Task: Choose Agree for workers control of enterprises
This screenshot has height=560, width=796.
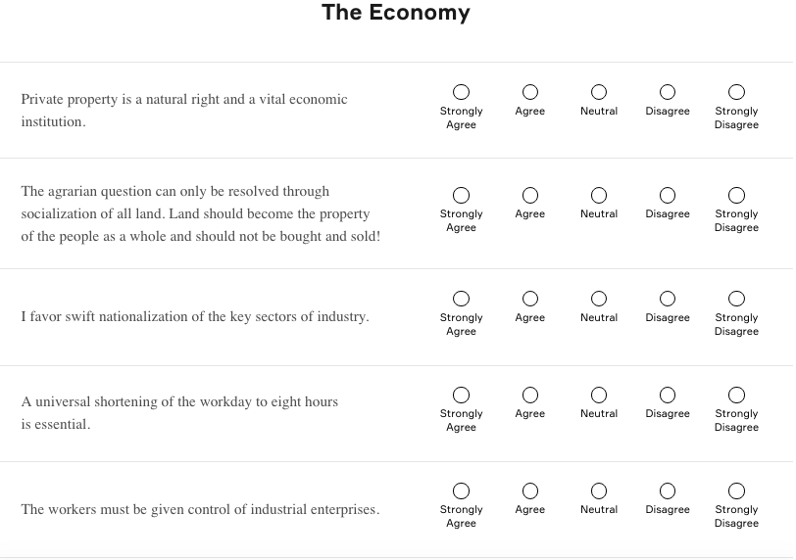Action: (530, 490)
